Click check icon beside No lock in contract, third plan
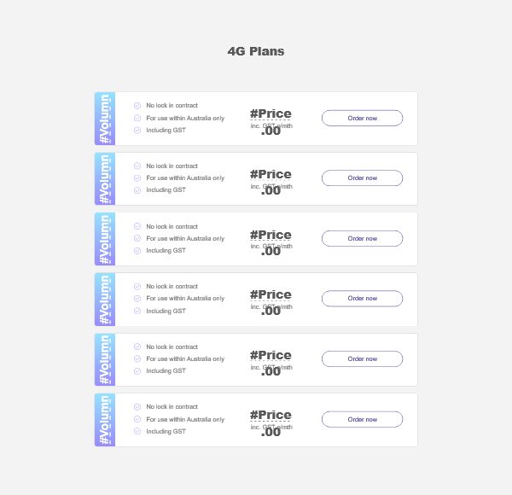The height and width of the screenshot is (495, 512). tap(137, 226)
